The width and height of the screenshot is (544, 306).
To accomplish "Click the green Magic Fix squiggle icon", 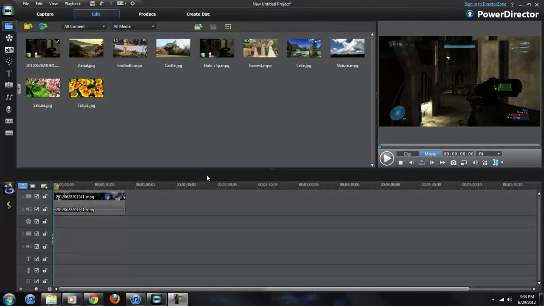I will coord(8,205).
